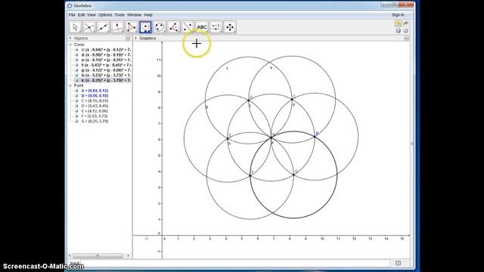
Task: Select the Polygon tool
Action: point(131,27)
